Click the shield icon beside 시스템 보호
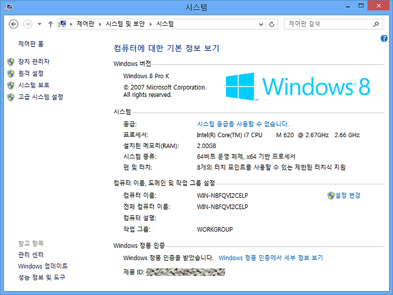The image size is (393, 295). point(11,85)
